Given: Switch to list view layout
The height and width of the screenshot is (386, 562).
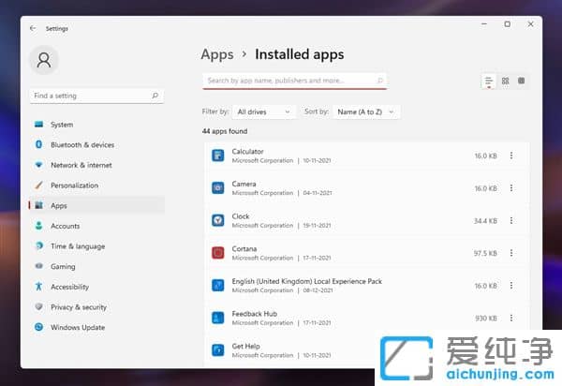Looking at the screenshot, I should (489, 82).
